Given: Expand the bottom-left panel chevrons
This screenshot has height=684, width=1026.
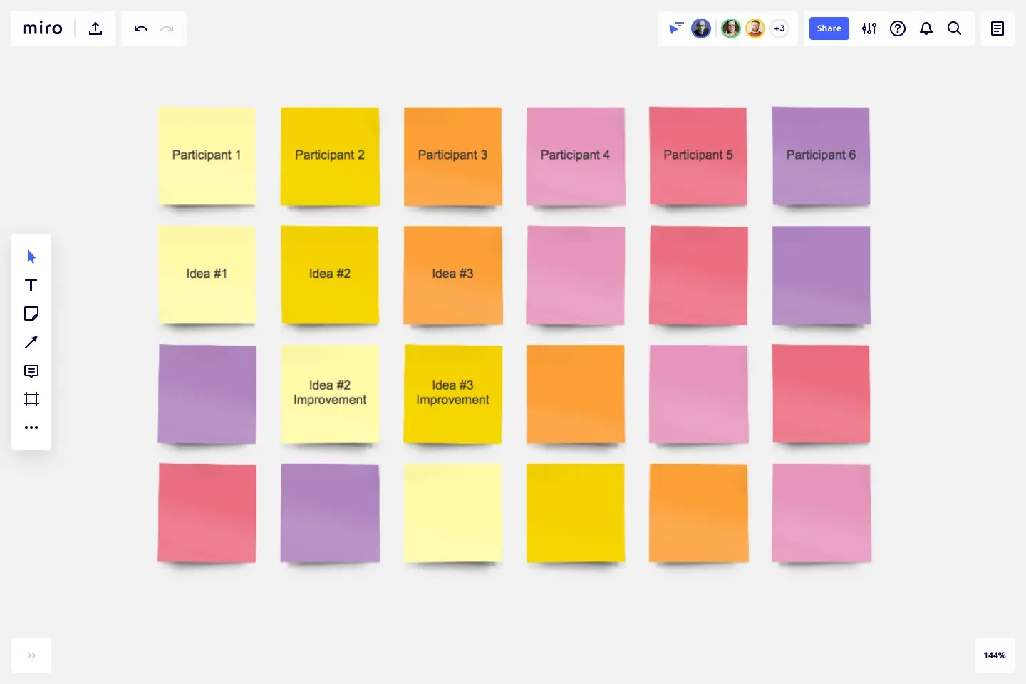Looking at the screenshot, I should click(31, 655).
